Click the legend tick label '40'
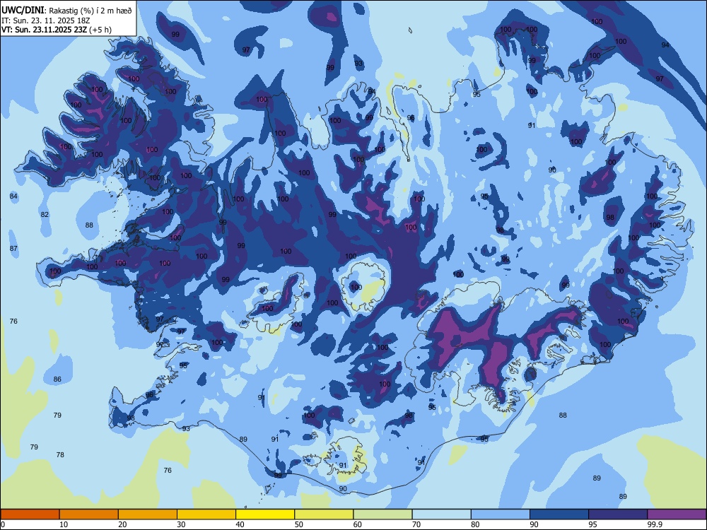 240,524
